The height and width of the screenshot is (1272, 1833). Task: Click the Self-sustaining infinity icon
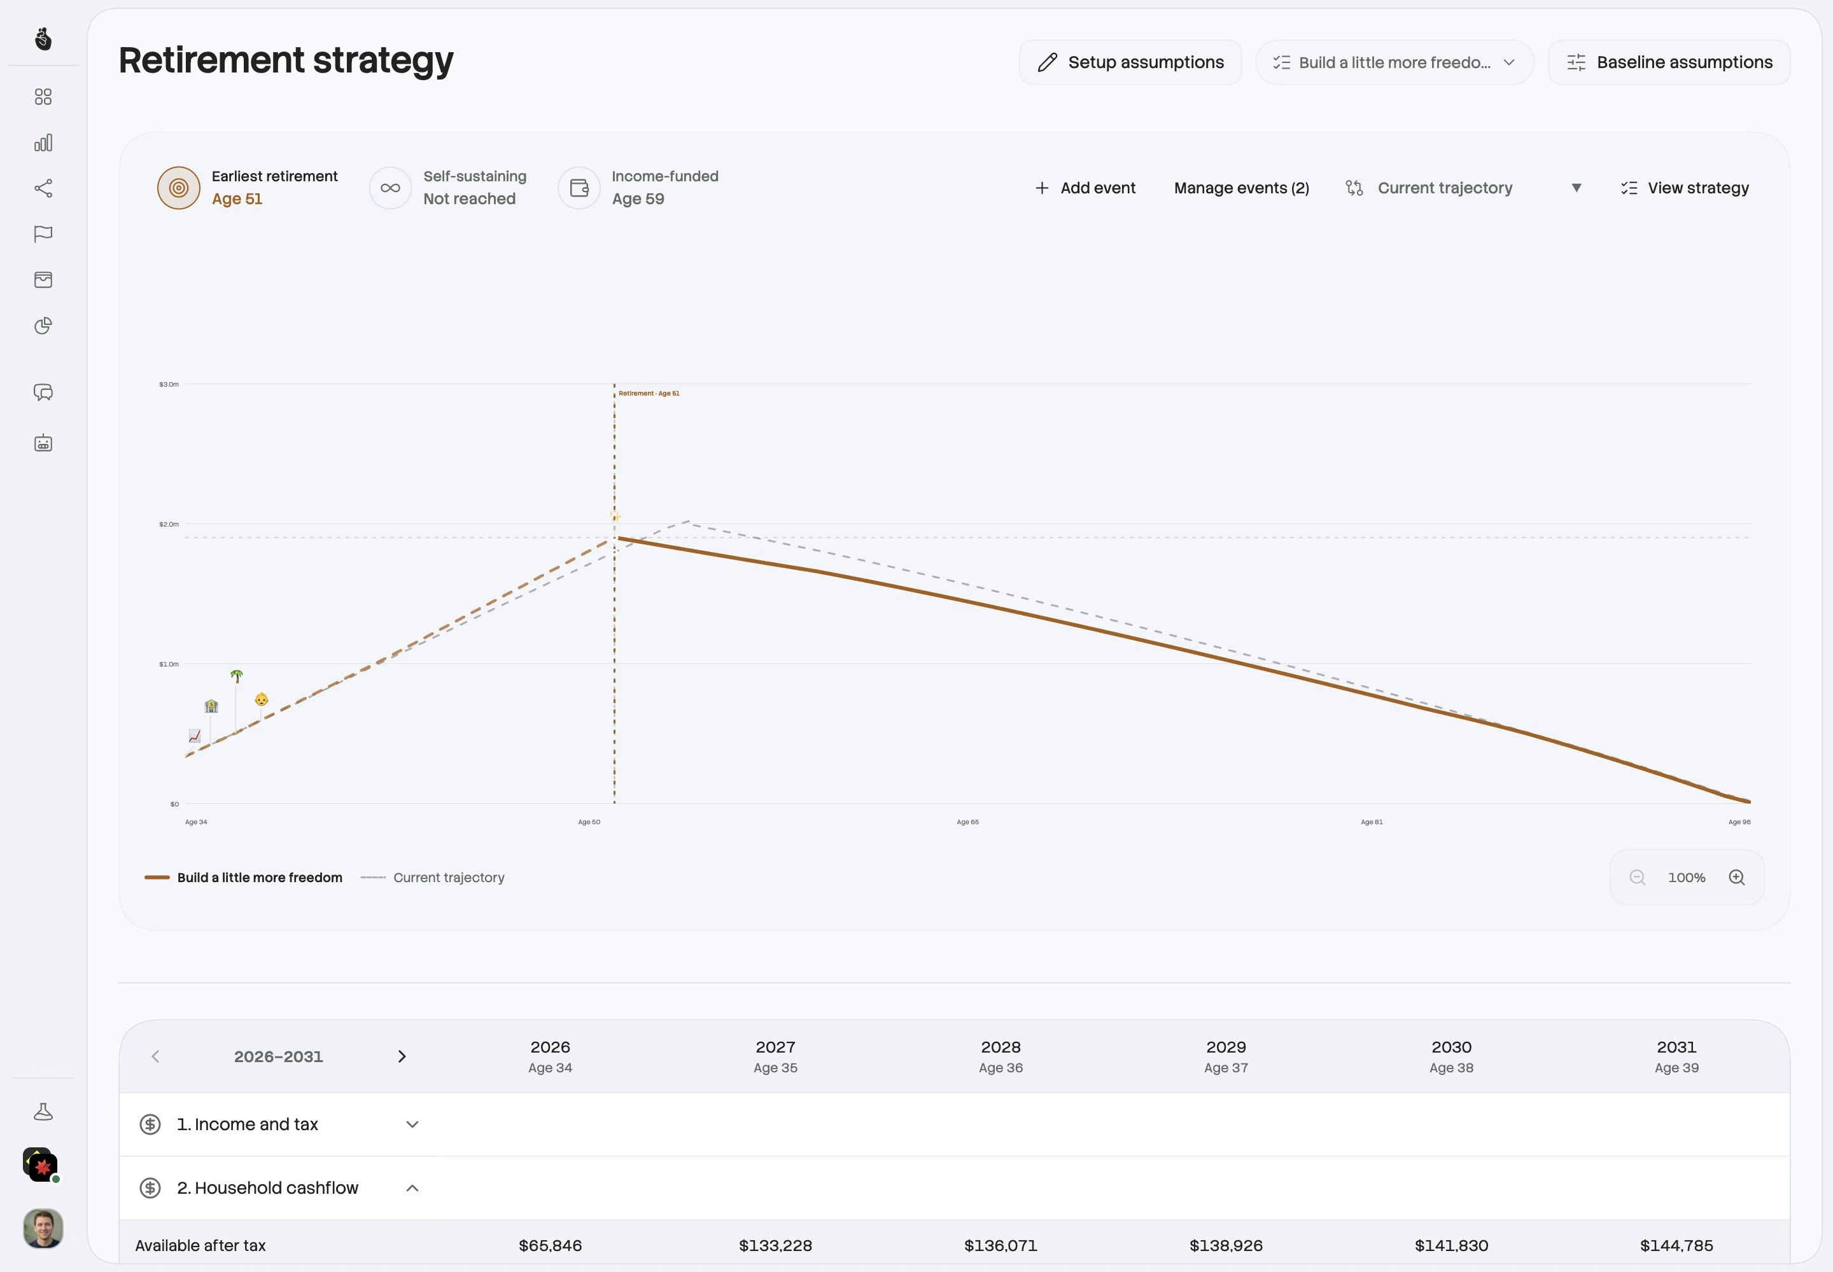390,188
